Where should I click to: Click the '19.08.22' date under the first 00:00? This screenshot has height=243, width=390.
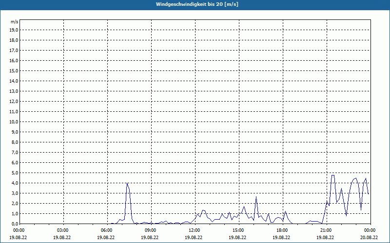point(18,237)
